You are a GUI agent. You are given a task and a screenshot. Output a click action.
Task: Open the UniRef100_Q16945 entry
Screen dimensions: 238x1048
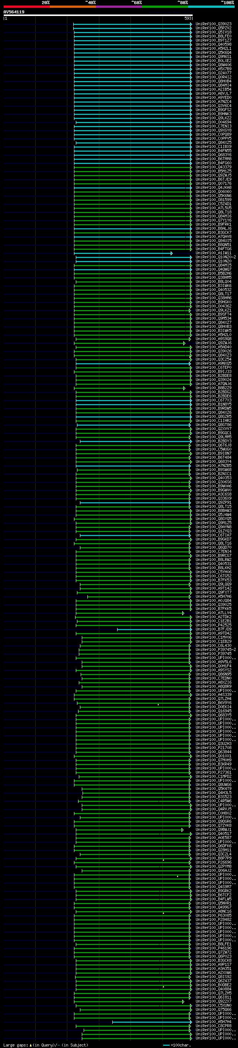point(213,711)
